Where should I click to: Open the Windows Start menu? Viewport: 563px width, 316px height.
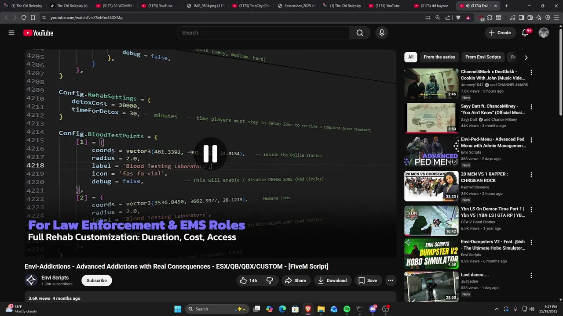point(178,309)
